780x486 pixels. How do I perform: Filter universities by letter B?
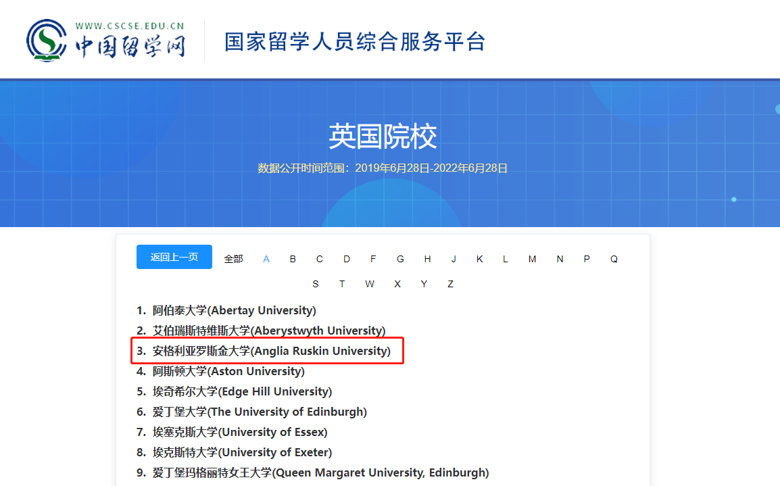pyautogui.click(x=293, y=259)
